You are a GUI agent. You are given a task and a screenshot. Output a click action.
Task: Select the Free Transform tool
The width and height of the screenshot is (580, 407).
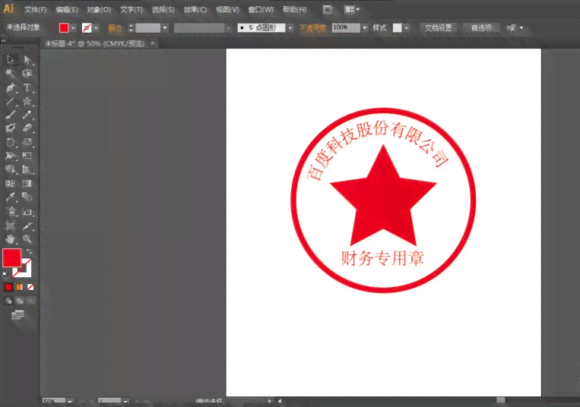[x=27, y=156]
